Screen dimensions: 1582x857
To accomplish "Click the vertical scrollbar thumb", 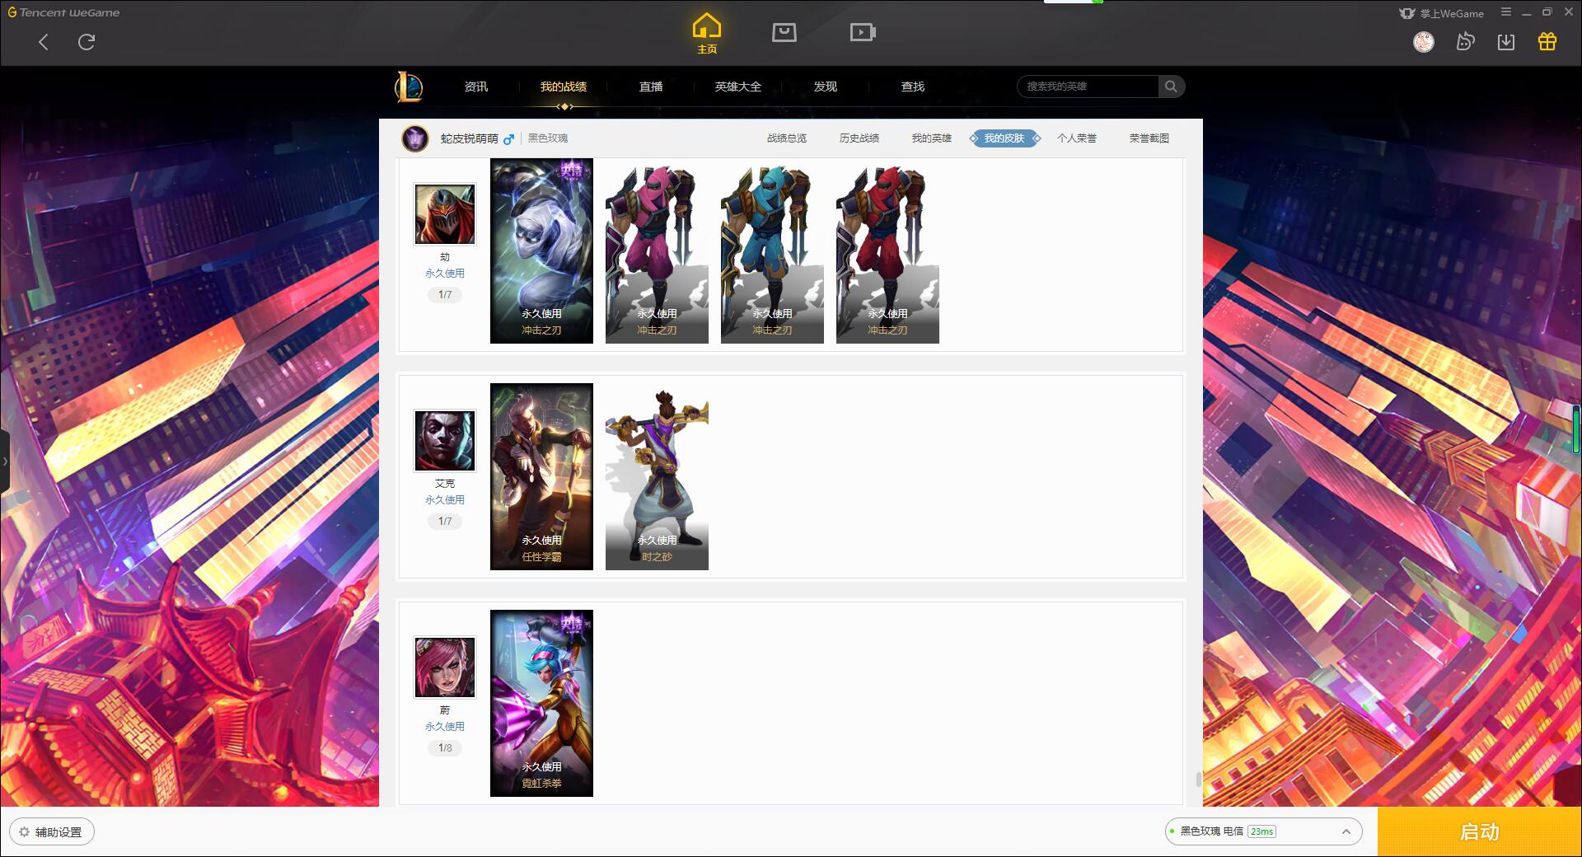I will (x=1198, y=780).
